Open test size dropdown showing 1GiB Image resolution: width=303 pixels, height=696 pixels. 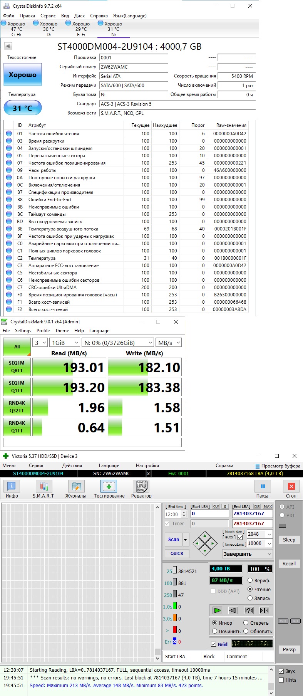[x=65, y=343]
